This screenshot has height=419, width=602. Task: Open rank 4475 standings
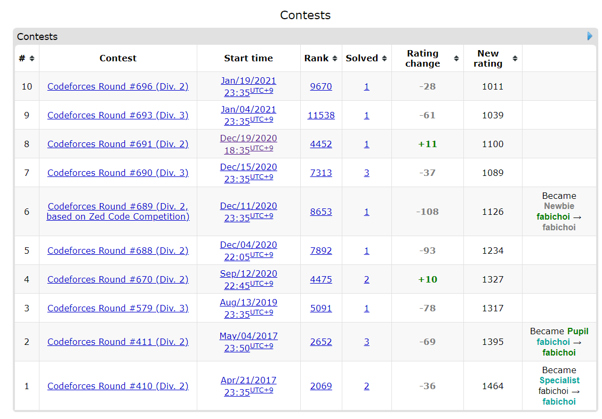click(x=321, y=279)
